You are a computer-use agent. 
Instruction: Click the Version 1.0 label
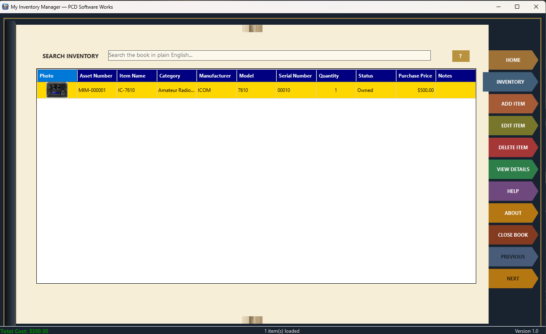point(527,331)
